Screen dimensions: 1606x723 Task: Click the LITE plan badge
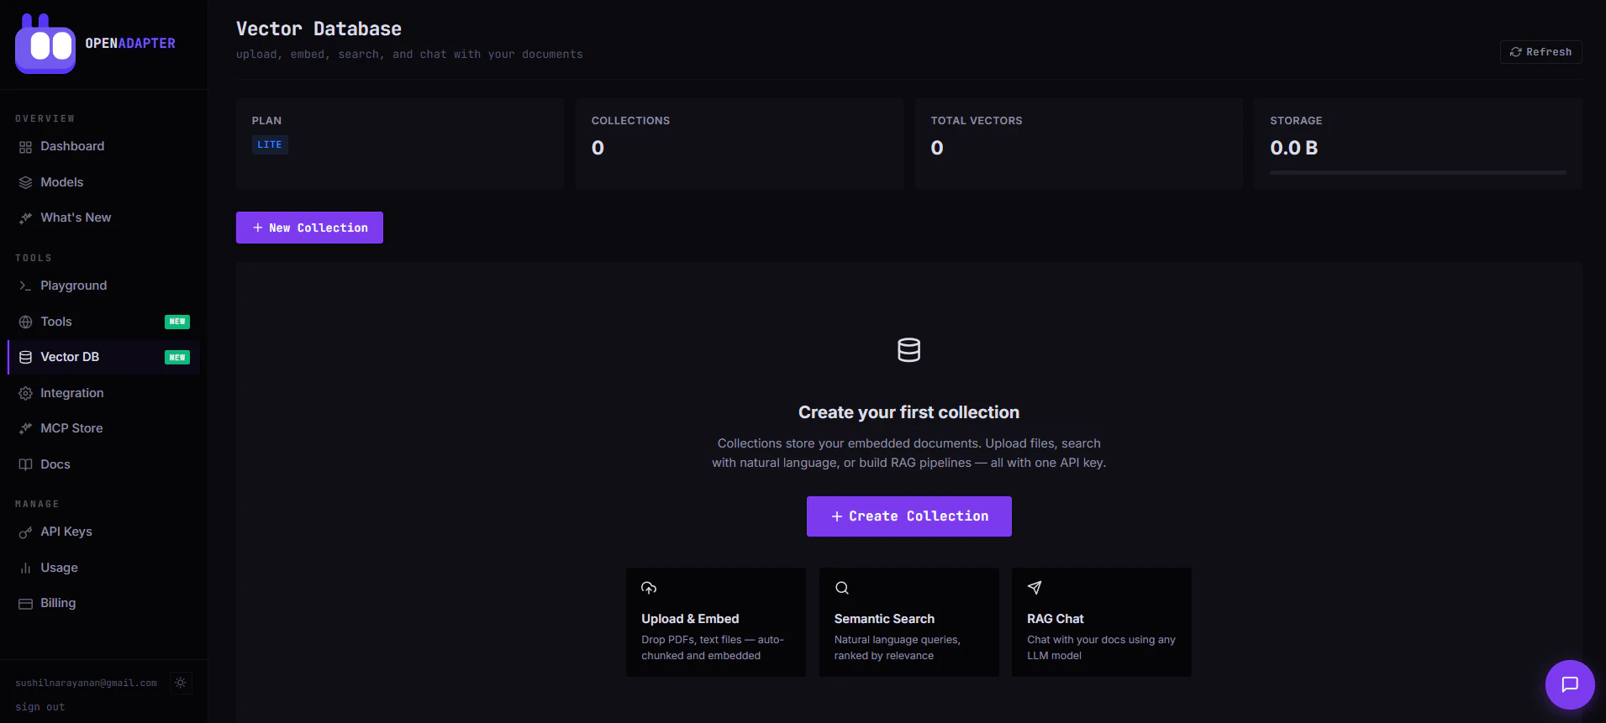270,144
